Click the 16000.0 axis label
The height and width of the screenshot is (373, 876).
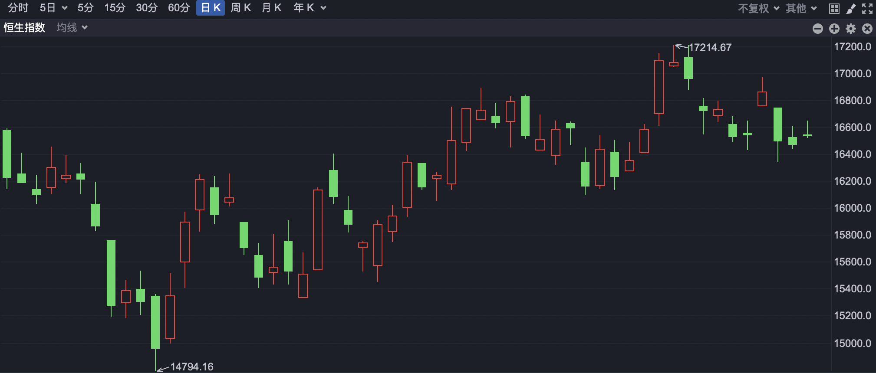pyautogui.click(x=853, y=208)
